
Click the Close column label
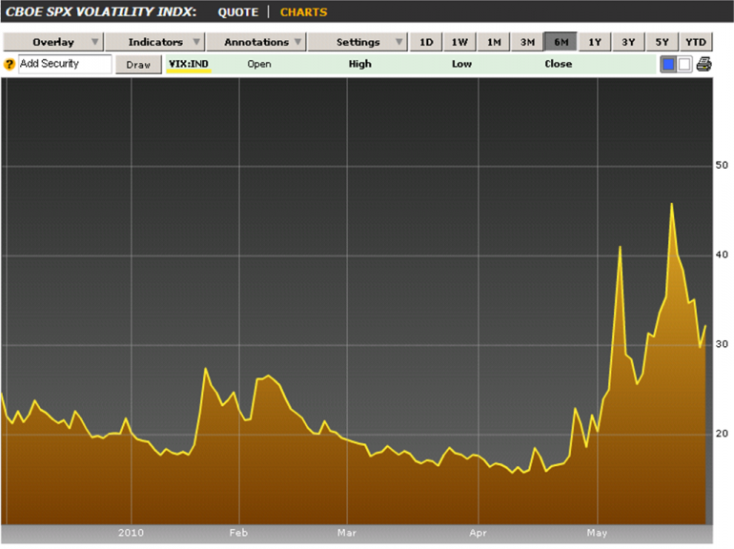click(x=558, y=64)
